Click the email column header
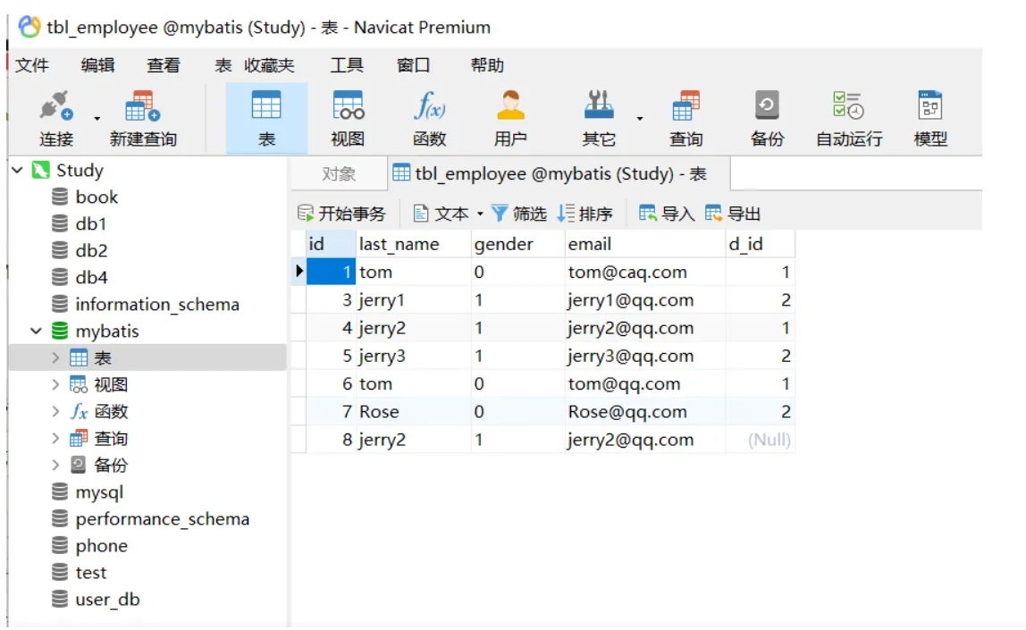 tap(644, 244)
